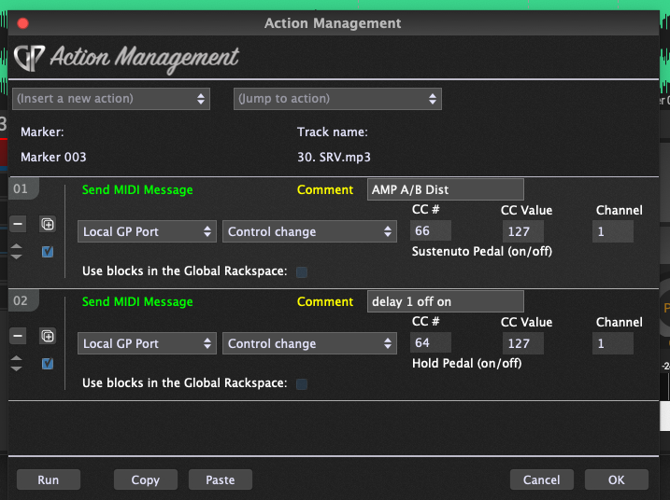This screenshot has height=500, width=670.
Task: Duplicate action 01 using the plus icon
Action: (x=48, y=224)
